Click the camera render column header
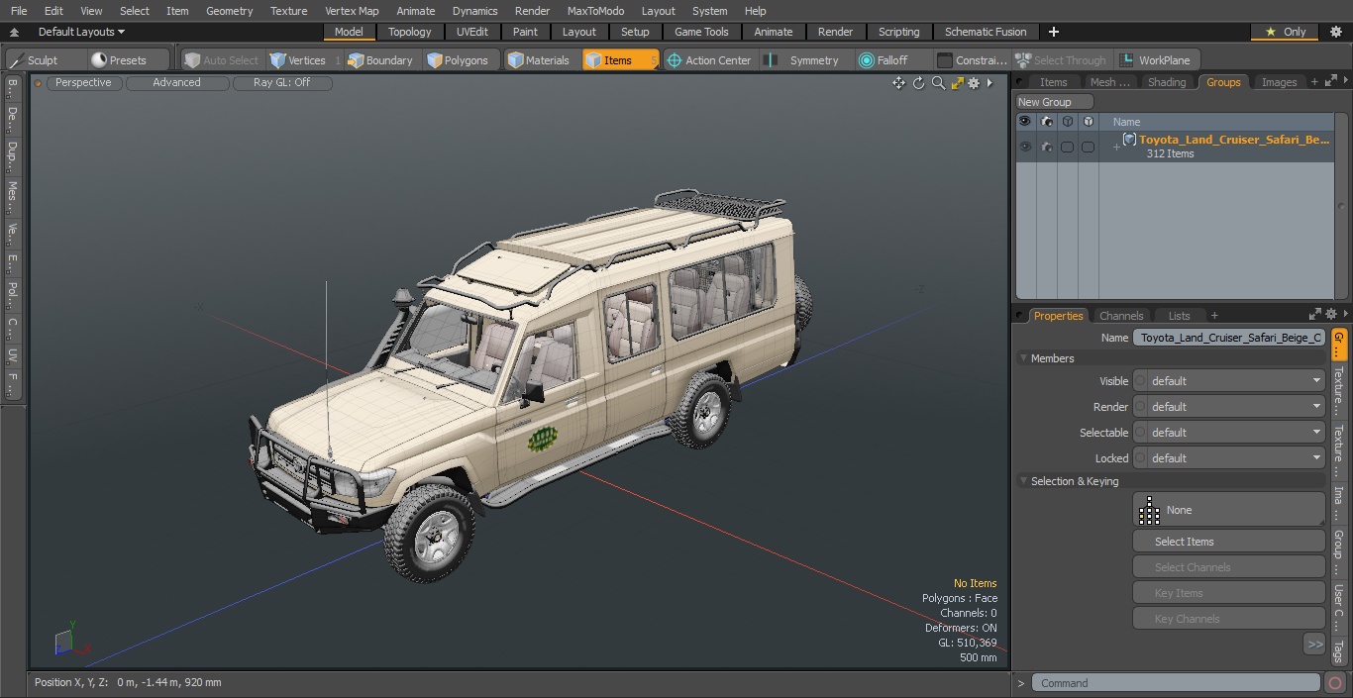 (1047, 122)
